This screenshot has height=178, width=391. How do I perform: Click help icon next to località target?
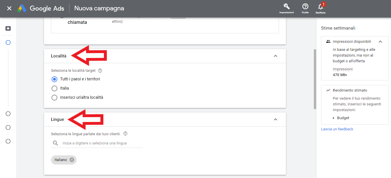tap(100, 71)
